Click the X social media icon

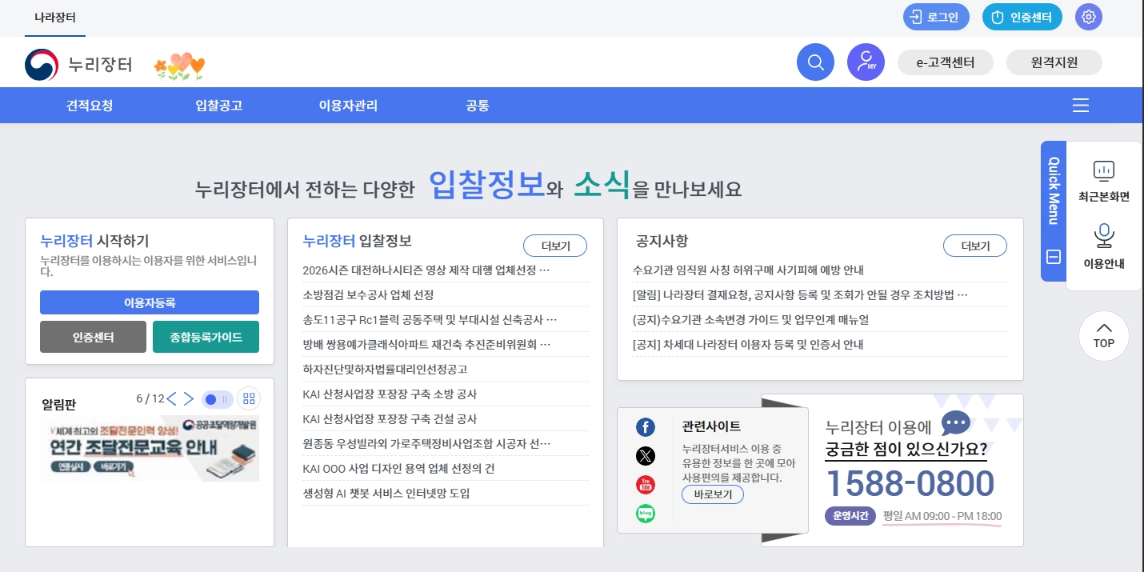click(646, 456)
